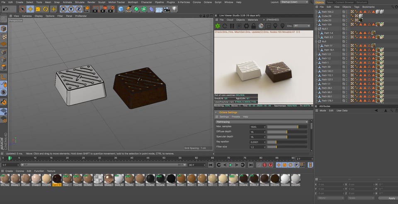Viewport: 398px width, 204px height.
Task: Select the Move tool in top toolbar
Action: [31, 9]
